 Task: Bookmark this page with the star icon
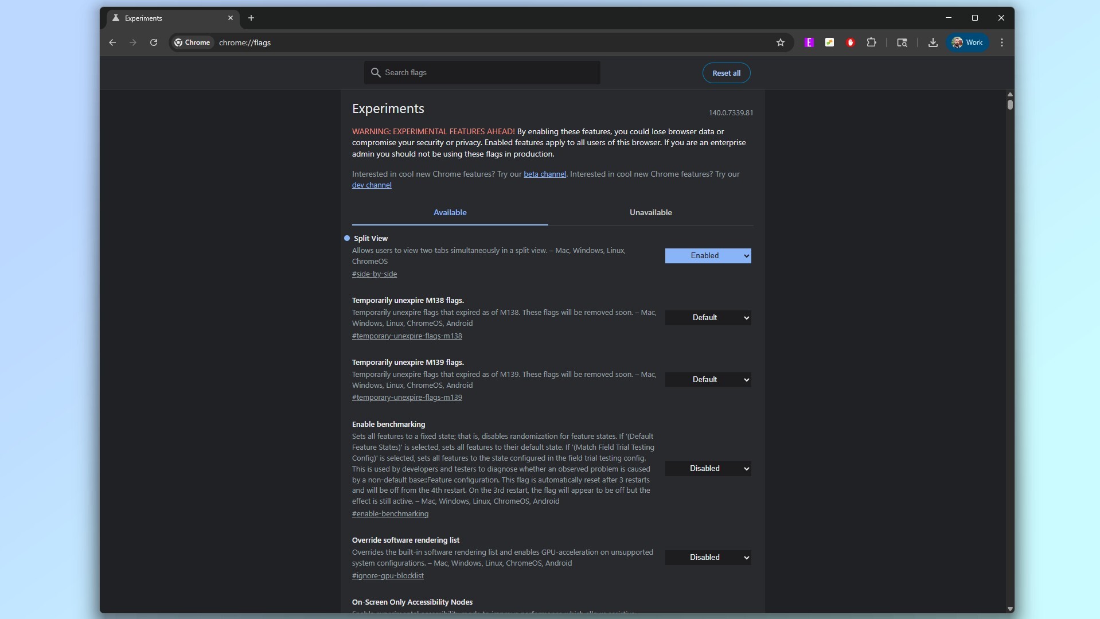[780, 42]
